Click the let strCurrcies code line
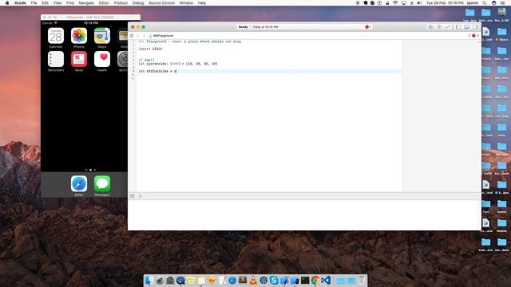 point(157,71)
